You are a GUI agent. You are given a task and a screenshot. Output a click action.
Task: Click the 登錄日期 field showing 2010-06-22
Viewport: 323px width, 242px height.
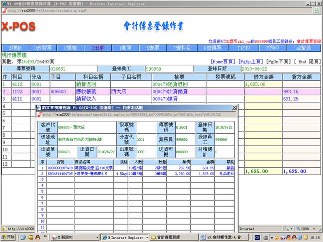pos(262,68)
